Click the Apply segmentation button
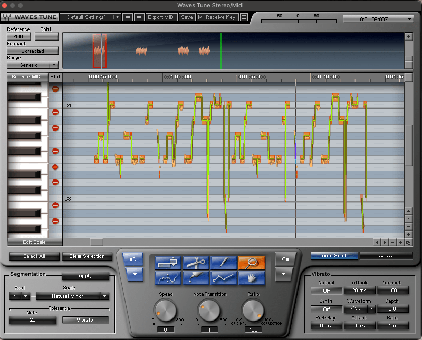 tap(85, 276)
